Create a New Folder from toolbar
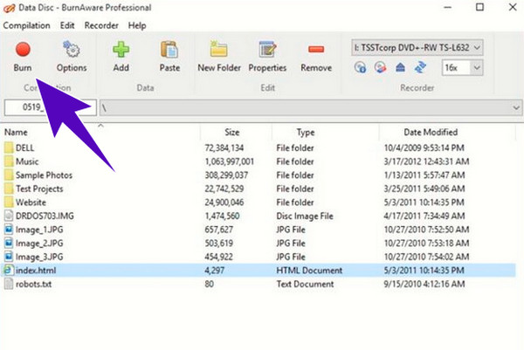 tap(219, 57)
